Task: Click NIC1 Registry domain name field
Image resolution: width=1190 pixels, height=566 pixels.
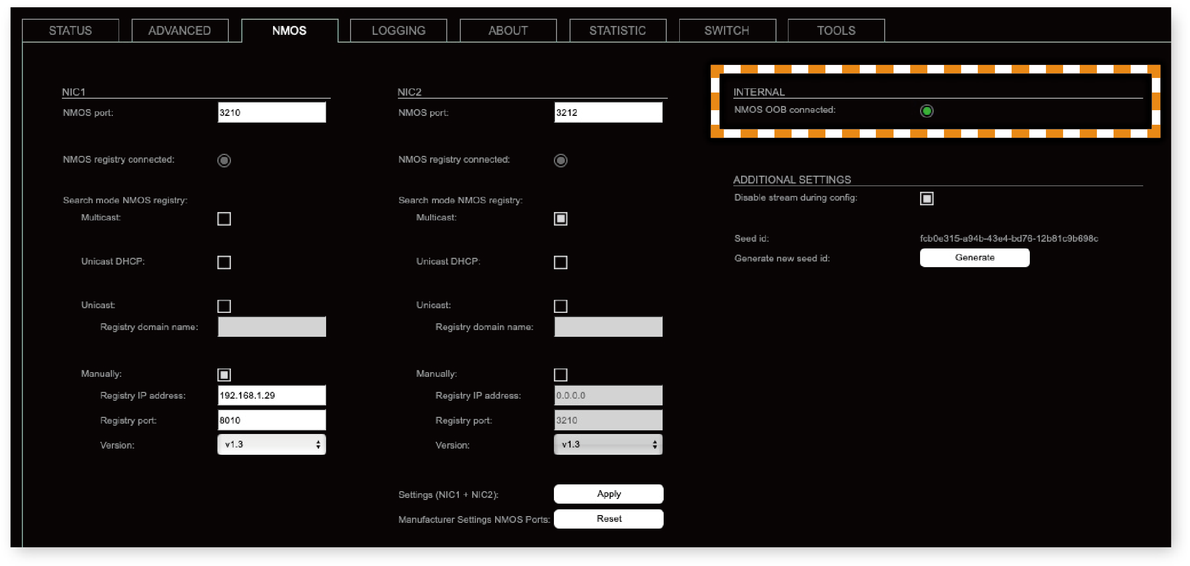Action: [271, 327]
